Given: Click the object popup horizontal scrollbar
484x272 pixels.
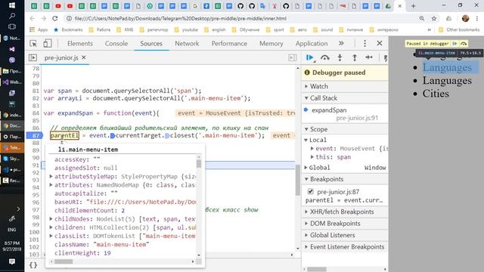Looking at the screenshot, I should tap(64, 261).
